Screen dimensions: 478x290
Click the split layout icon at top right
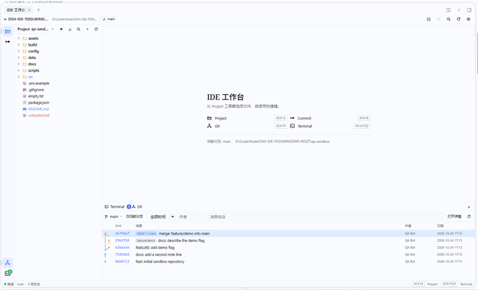point(448,10)
